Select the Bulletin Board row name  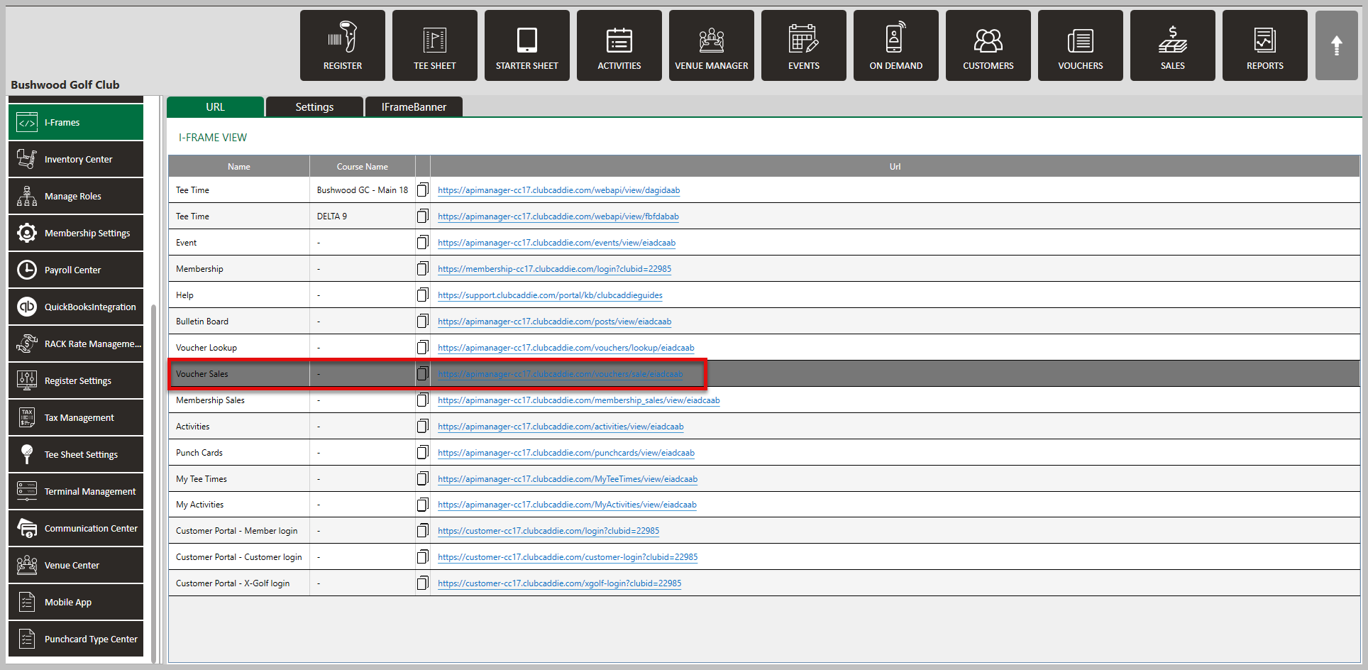point(202,322)
